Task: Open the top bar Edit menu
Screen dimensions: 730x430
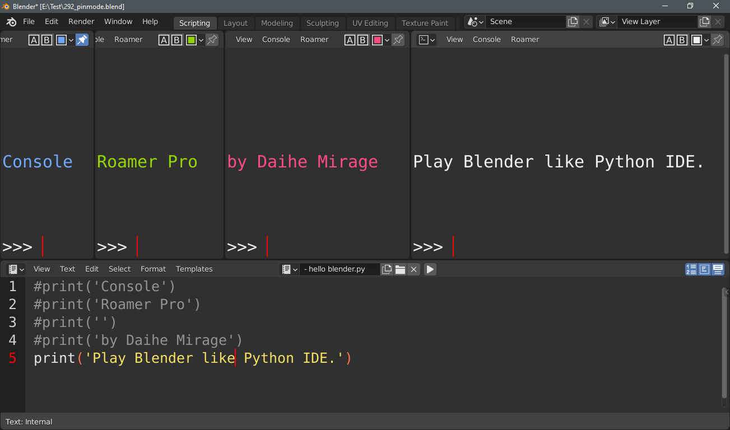Action: click(x=52, y=22)
